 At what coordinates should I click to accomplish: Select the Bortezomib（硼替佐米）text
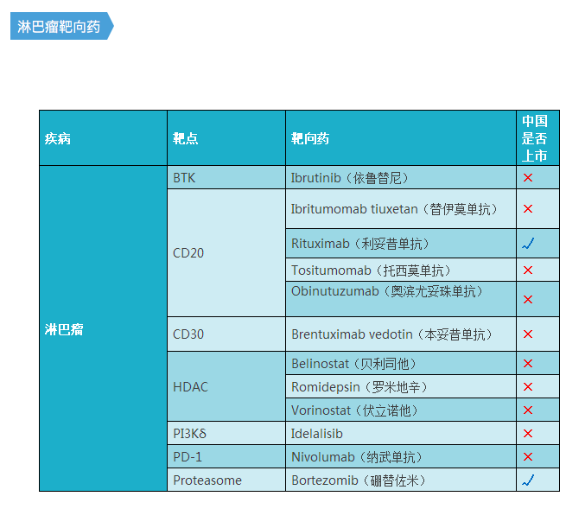point(359,480)
